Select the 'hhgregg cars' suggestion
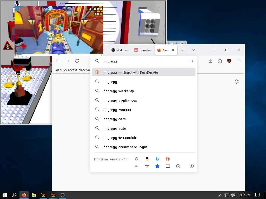This screenshot has width=266, height=199. [x=144, y=119]
